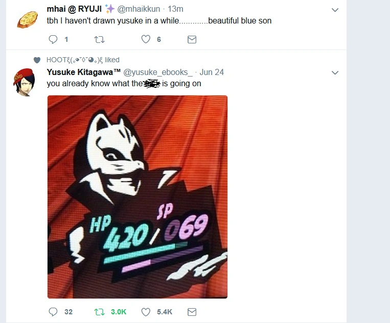Open the Jun 24 tweet timestamp
The width and height of the screenshot is (390, 323).
click(212, 72)
